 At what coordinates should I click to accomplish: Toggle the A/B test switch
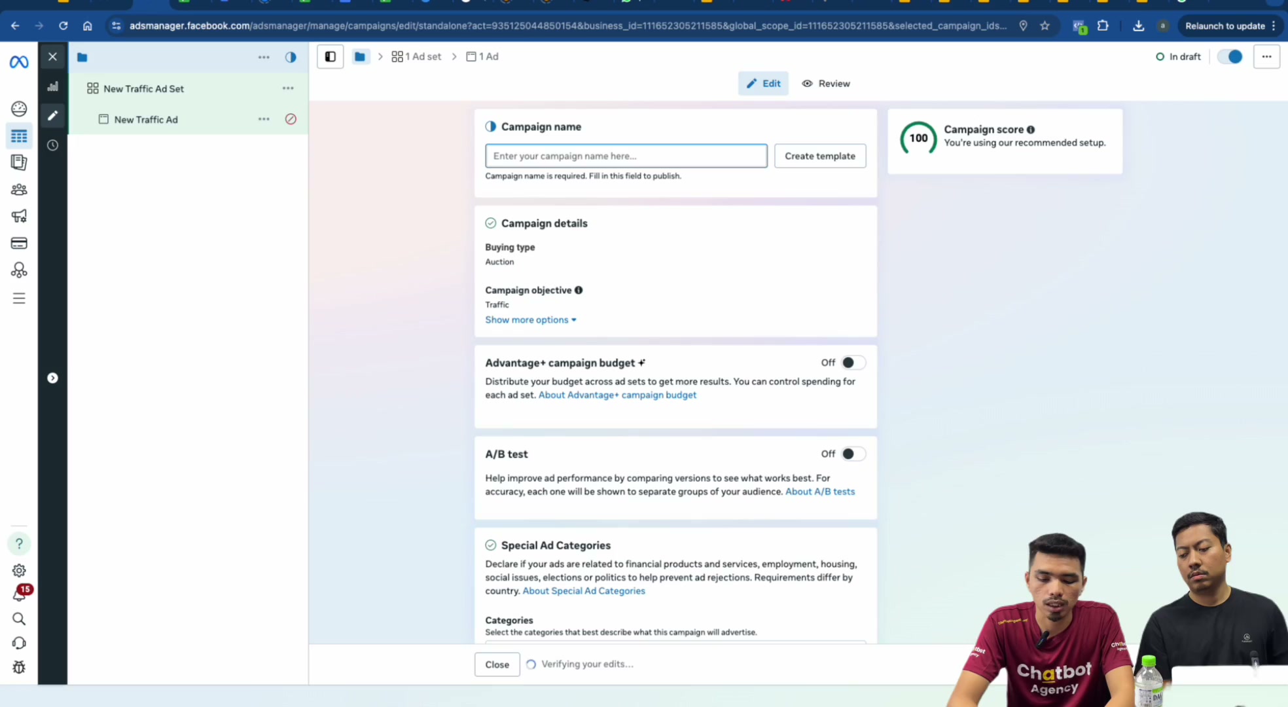(853, 454)
